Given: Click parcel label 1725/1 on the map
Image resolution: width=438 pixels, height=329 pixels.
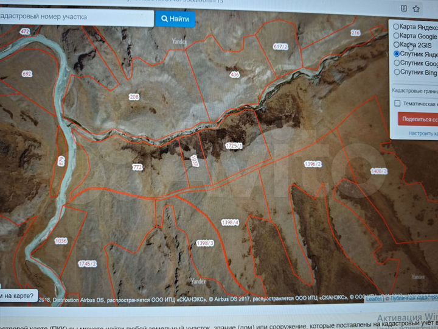Looking at the screenshot, I should pyautogui.click(x=234, y=146).
